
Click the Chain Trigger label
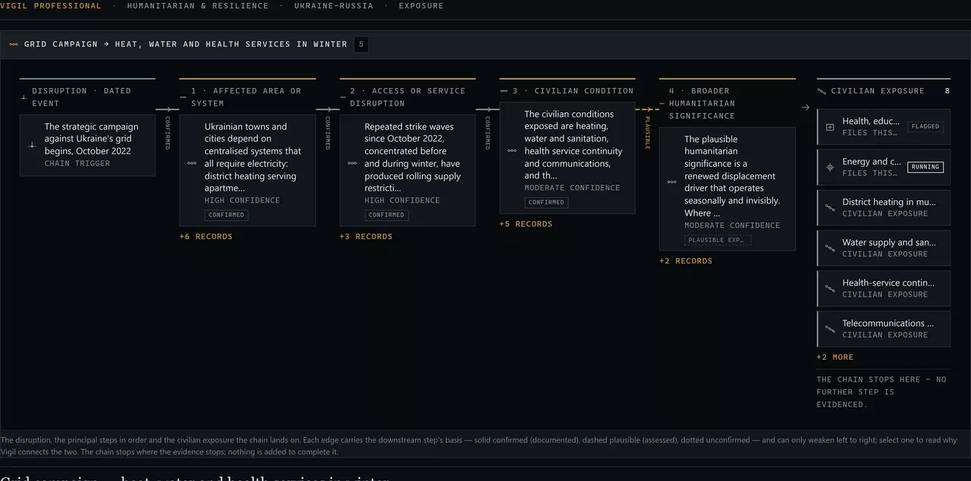[77, 164]
